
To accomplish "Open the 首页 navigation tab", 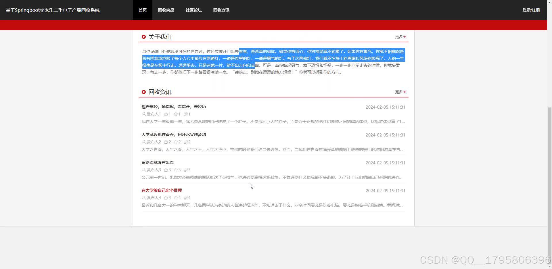I will (143, 10).
